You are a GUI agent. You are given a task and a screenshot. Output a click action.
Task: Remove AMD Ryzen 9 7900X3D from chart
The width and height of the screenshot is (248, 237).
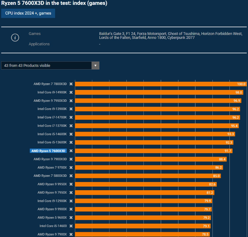[x=71, y=159]
